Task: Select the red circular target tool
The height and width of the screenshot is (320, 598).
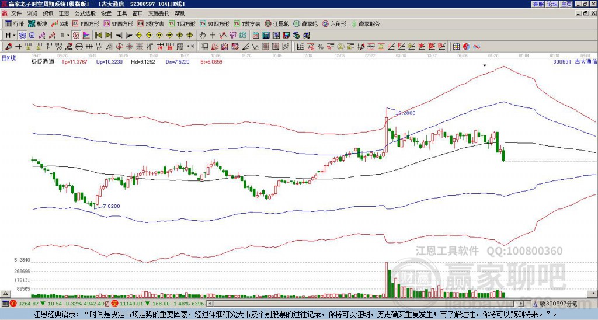Action: [x=119, y=47]
